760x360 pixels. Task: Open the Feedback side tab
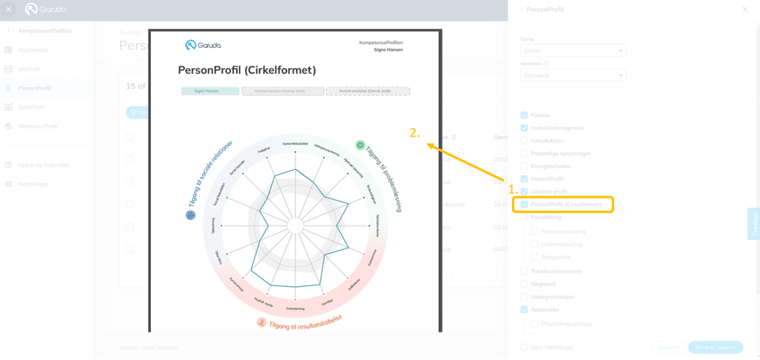tap(754, 224)
